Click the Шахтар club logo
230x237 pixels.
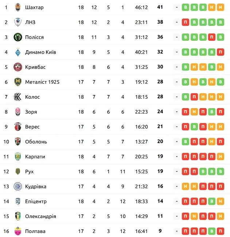(17, 7)
